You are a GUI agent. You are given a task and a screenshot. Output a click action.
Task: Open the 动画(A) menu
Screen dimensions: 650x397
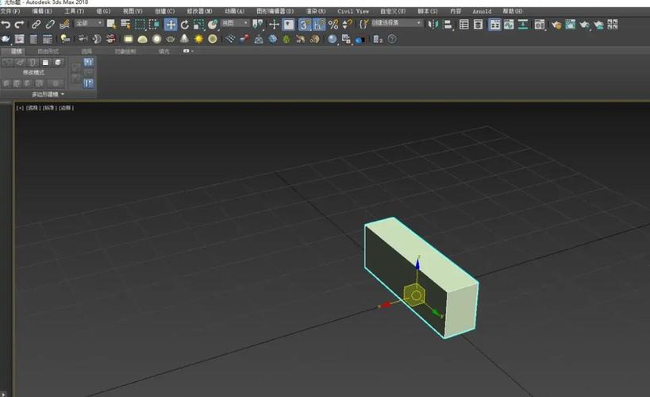pyautogui.click(x=235, y=11)
